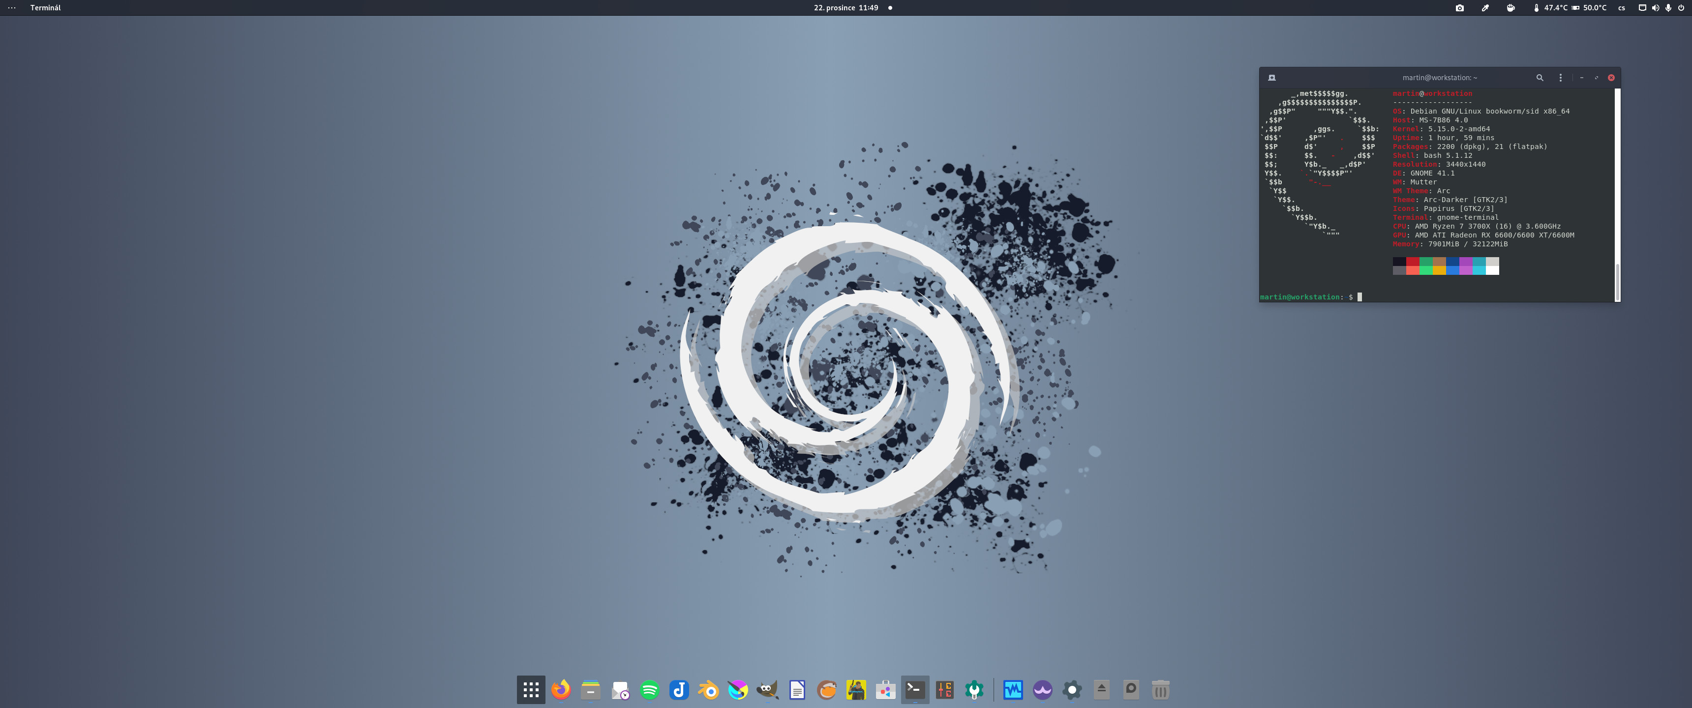Screen dimensions: 1692x708
Task: Open the file manager drawer icon in dock
Action: point(591,690)
